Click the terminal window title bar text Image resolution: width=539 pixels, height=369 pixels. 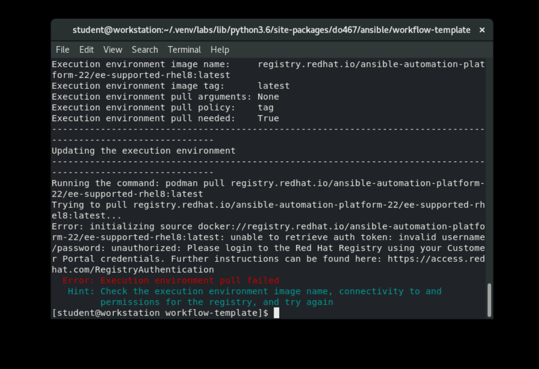point(271,30)
